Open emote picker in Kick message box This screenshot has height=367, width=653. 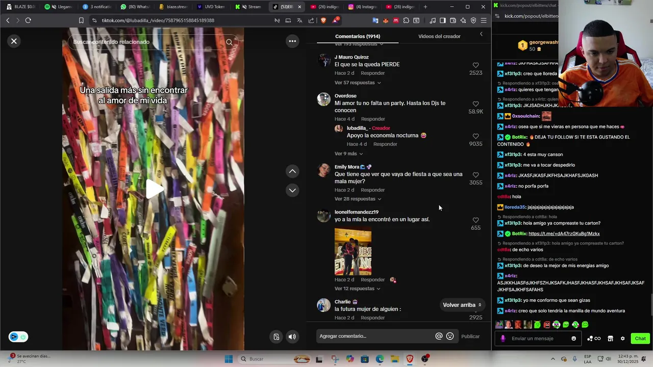[x=574, y=338]
